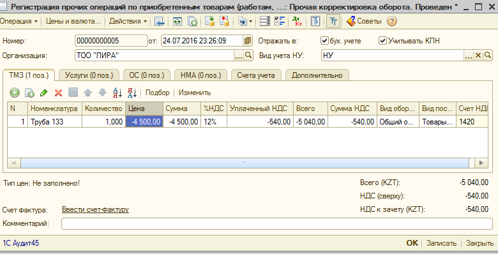Click the Комментарий input field
This screenshot has height=254, width=498.
(277, 223)
